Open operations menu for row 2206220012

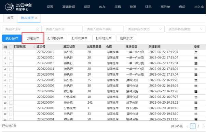(196, 52)
